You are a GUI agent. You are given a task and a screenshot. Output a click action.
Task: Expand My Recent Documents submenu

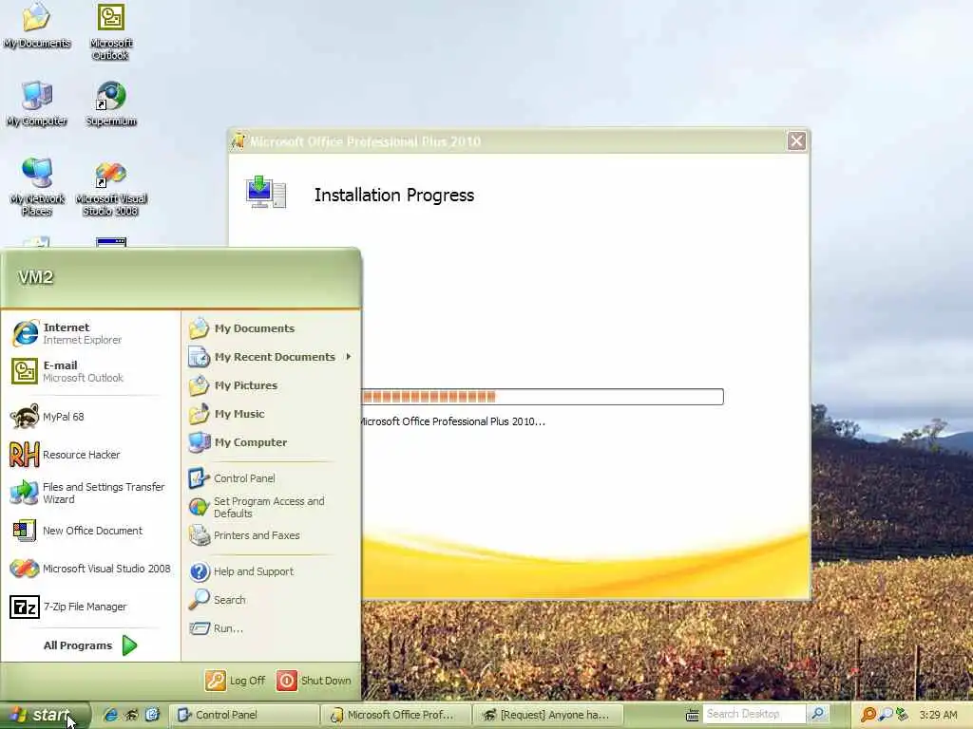coord(271,357)
